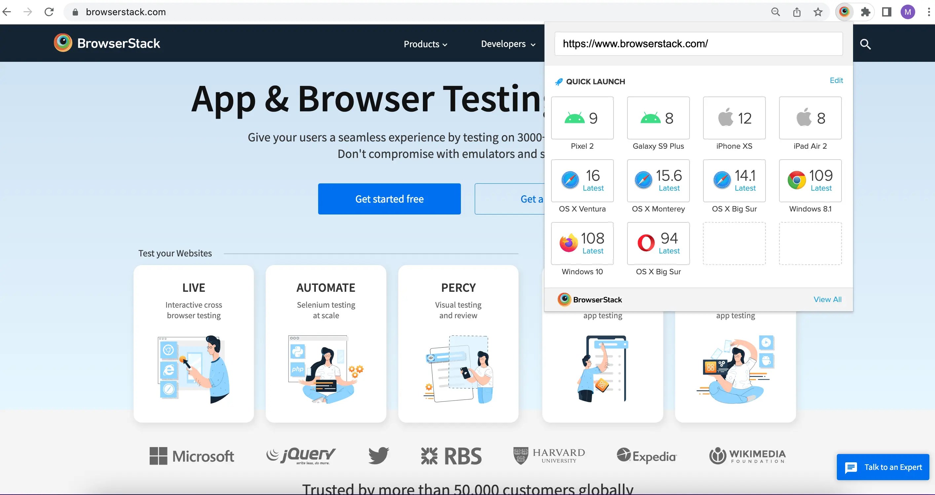Open Safari 16 on OS X Ventura
Image resolution: width=935 pixels, height=495 pixels.
click(582, 181)
